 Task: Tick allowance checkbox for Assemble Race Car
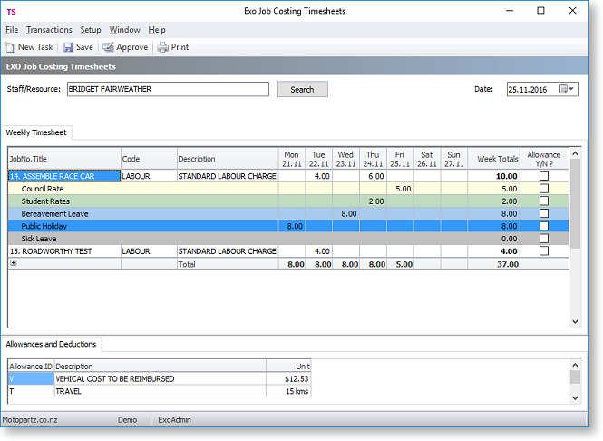[544, 176]
